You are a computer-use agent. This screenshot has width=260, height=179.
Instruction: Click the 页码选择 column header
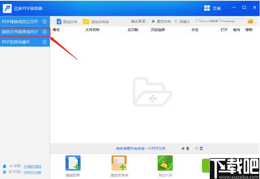(x=158, y=30)
